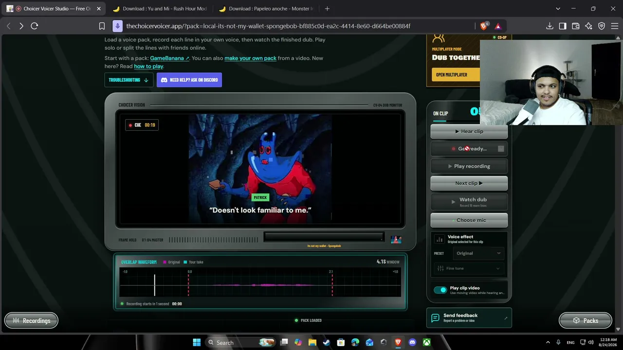Open the browser hamburger menu
623x350 pixels.
[x=614, y=26]
